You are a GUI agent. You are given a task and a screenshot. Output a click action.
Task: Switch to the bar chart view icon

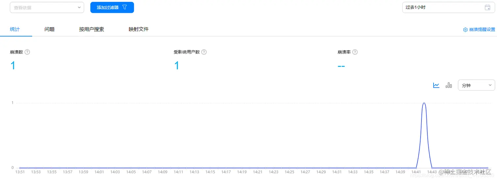click(448, 85)
